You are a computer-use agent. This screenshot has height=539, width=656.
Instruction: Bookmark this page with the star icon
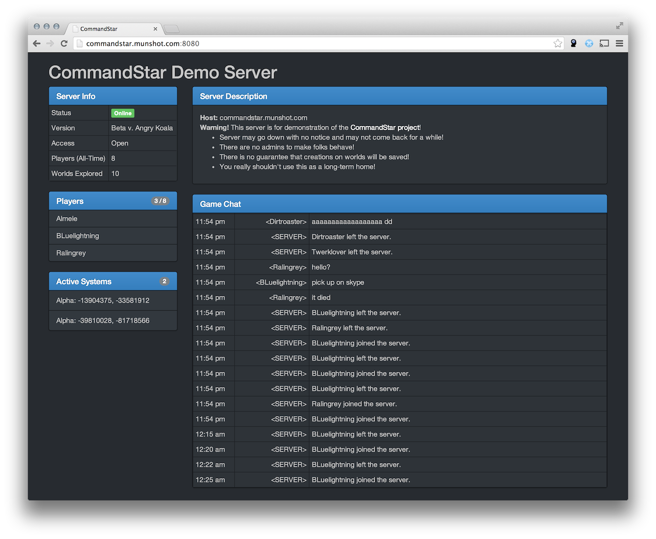point(557,44)
